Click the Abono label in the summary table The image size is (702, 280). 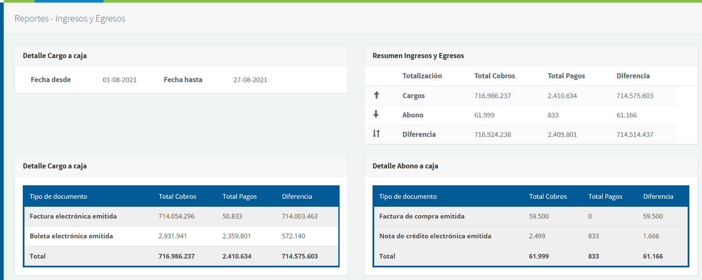point(413,115)
